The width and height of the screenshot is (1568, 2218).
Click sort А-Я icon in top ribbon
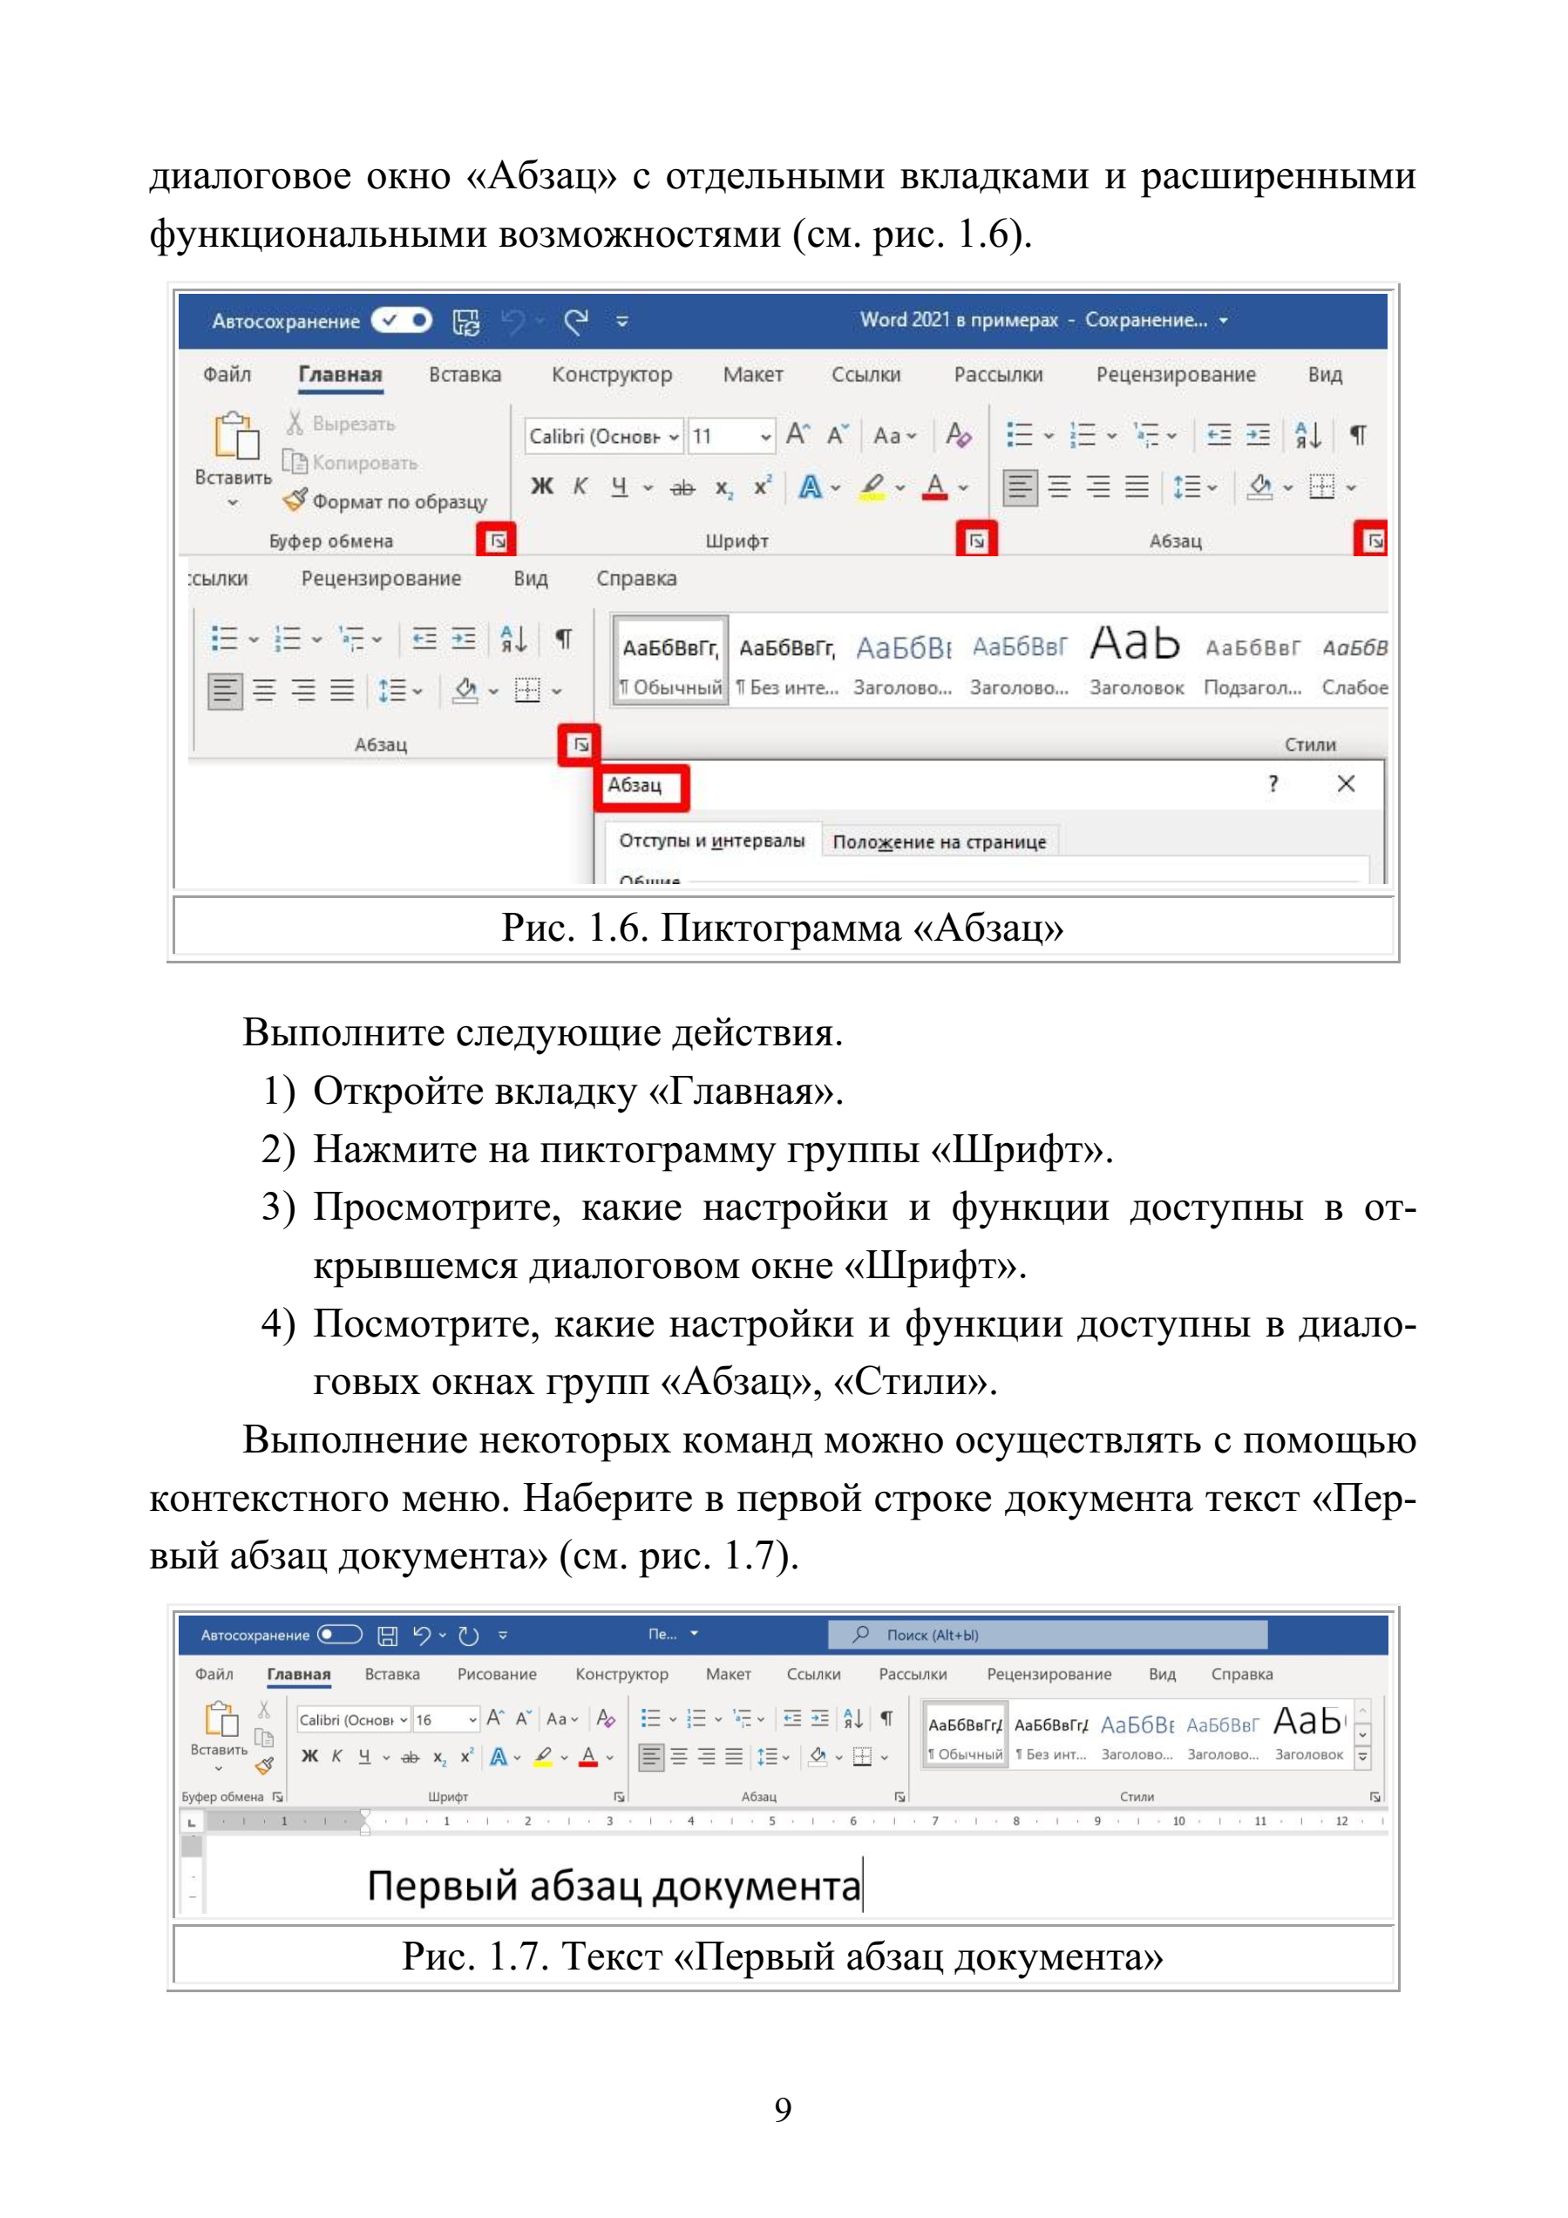pos(1307,435)
